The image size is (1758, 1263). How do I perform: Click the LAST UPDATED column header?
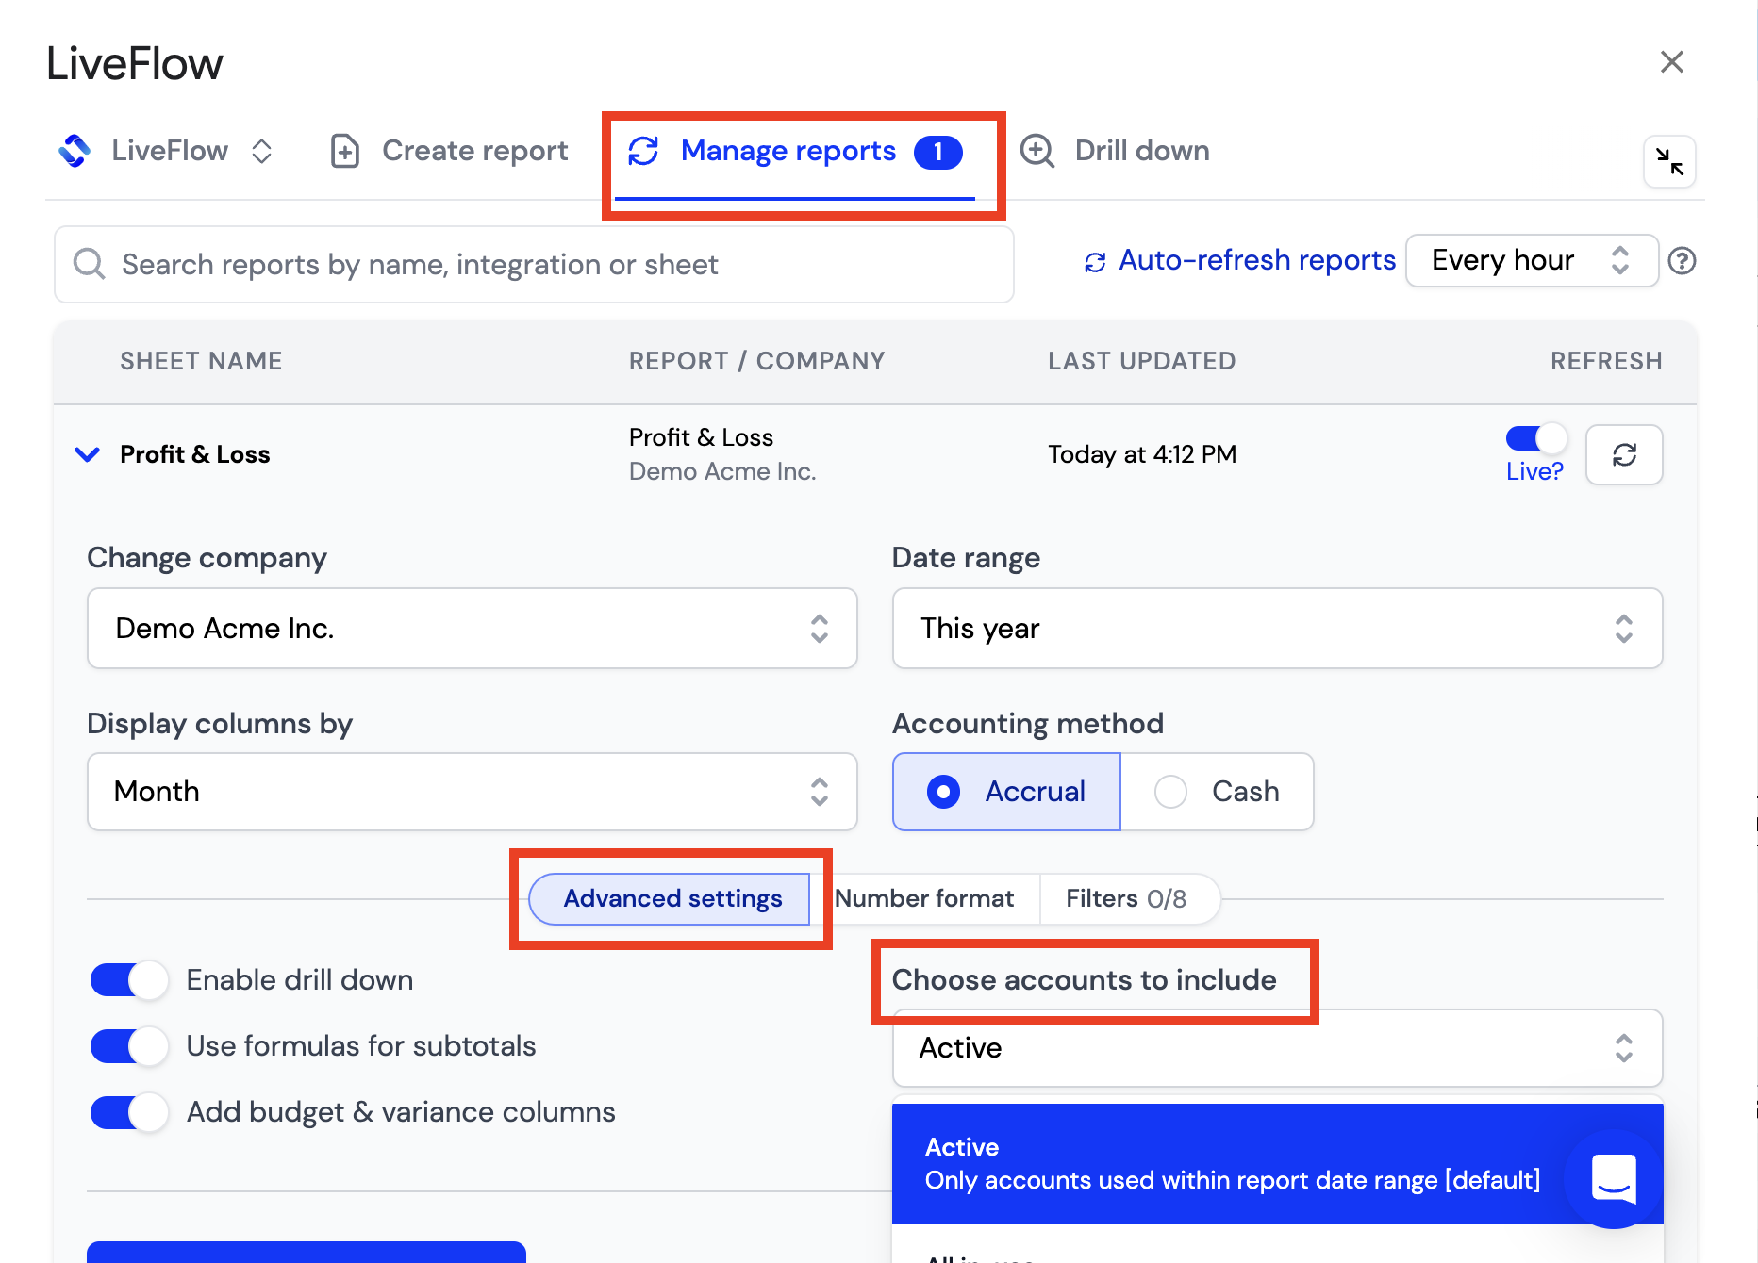click(x=1141, y=361)
